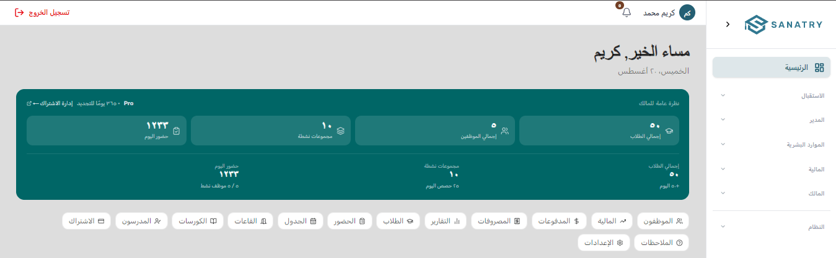Open the notifications bell
The height and width of the screenshot is (258, 836).
tap(627, 12)
